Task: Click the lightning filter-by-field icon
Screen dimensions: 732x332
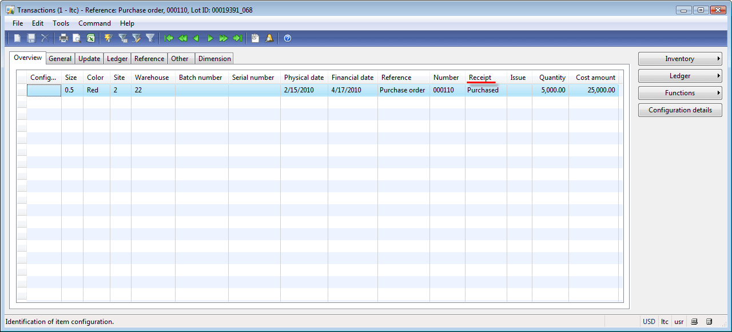Action: [108, 38]
